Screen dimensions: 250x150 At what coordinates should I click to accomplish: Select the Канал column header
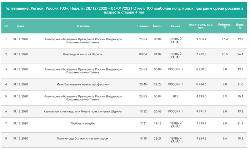click(x=175, y=26)
